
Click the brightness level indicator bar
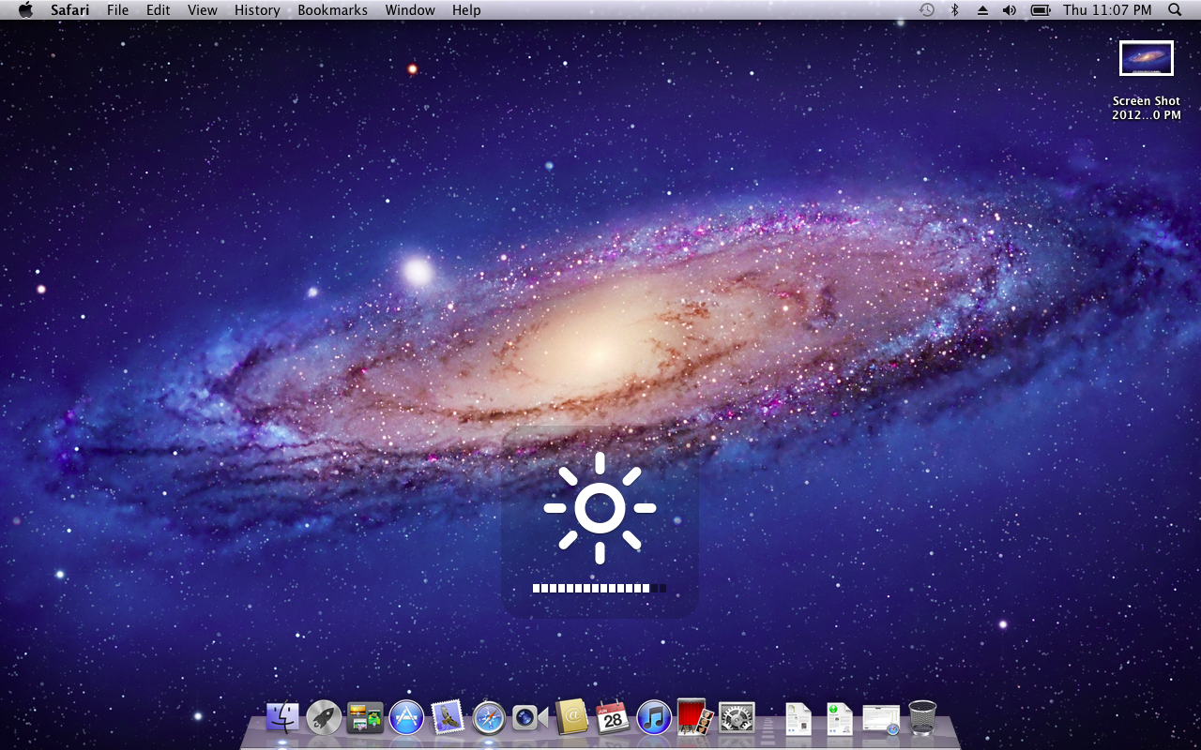coord(599,589)
